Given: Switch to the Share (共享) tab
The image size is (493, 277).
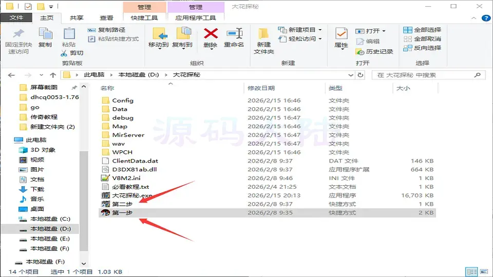Looking at the screenshot, I should tap(77, 18).
